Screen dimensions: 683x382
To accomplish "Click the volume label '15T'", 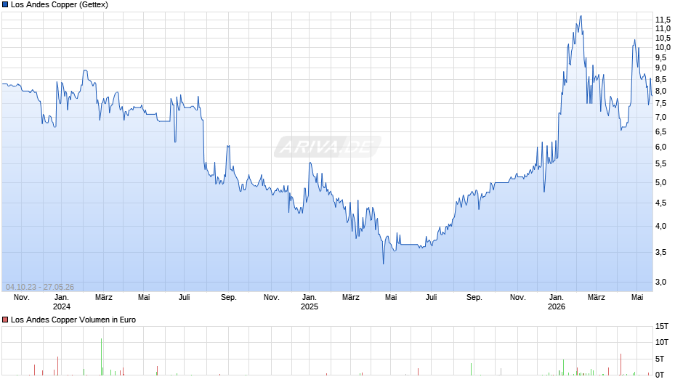I will pos(662,326).
